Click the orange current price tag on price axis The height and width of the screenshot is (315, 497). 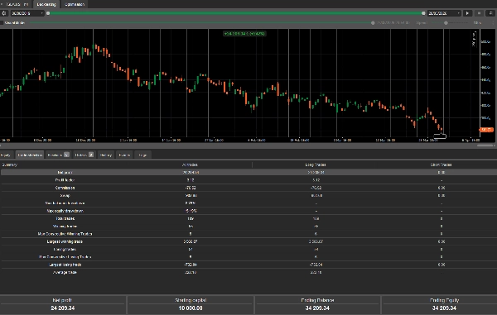click(x=486, y=130)
